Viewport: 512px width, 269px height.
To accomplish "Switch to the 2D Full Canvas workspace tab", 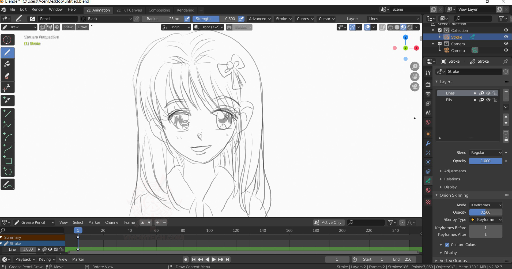I will tap(129, 10).
